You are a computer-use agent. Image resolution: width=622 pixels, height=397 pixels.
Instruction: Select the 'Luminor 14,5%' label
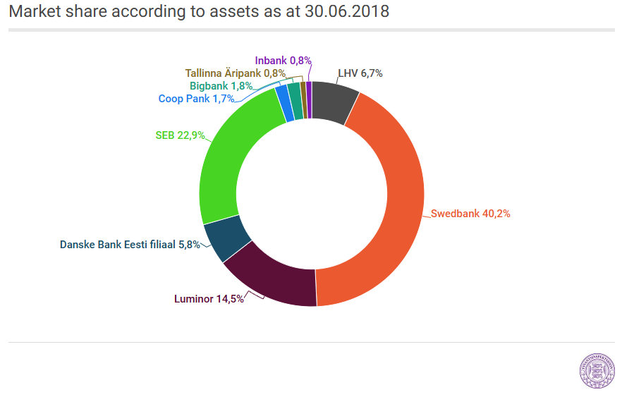(209, 299)
